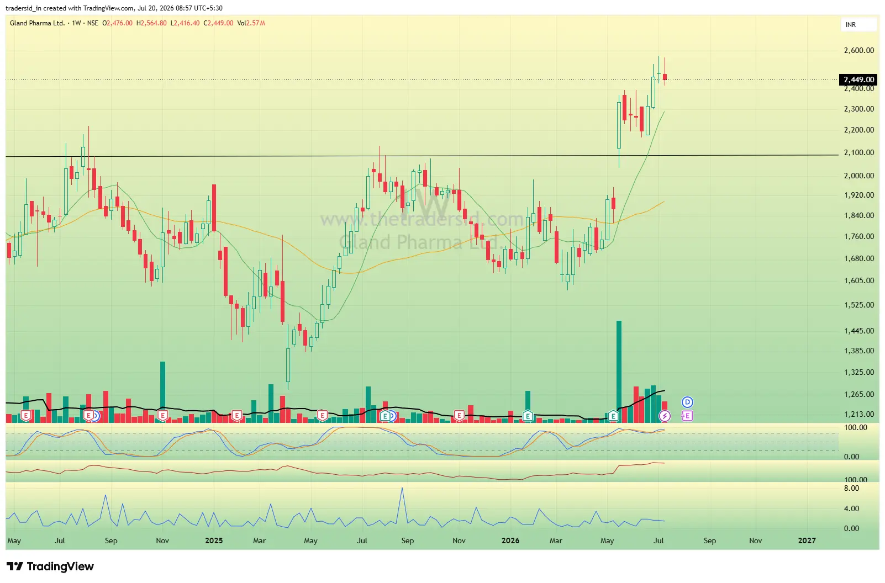This screenshot has width=885, height=583.
Task: Click the 1,840.00 price axis label
Action: [859, 215]
